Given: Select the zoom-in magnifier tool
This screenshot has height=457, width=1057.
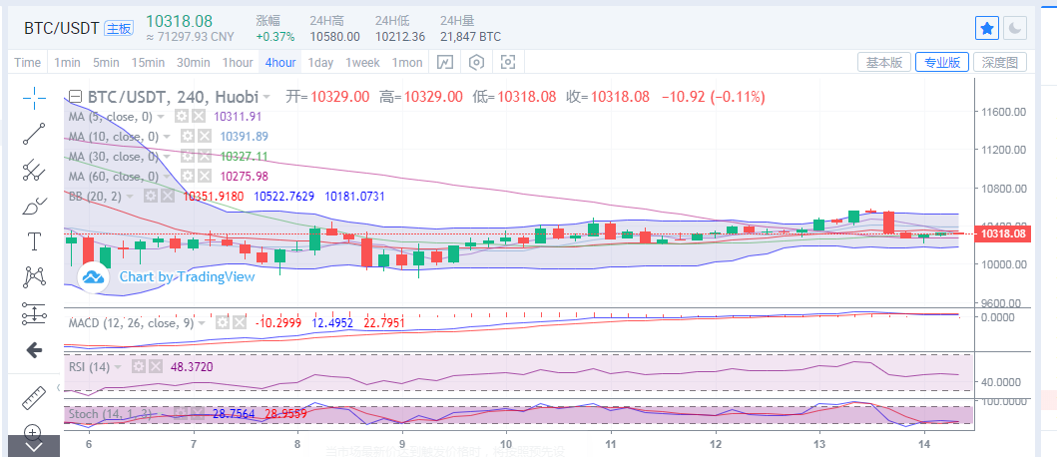Looking at the screenshot, I should tap(34, 432).
